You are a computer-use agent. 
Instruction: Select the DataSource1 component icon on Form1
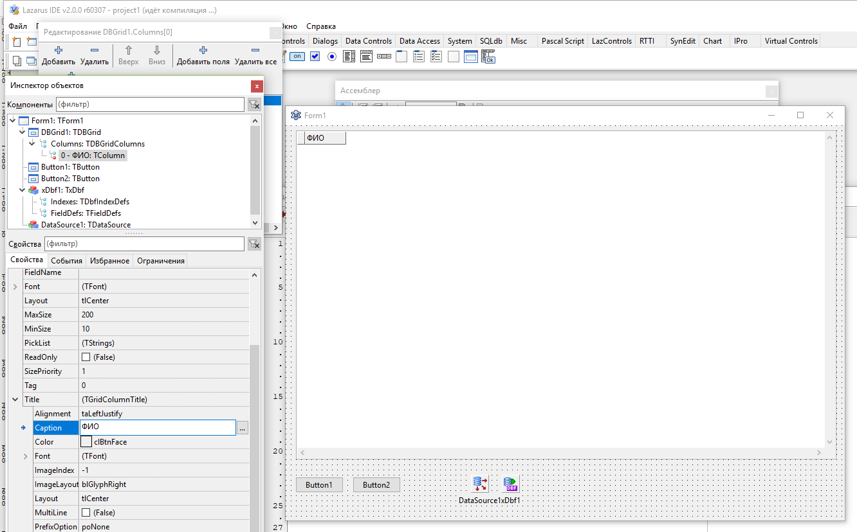point(480,484)
